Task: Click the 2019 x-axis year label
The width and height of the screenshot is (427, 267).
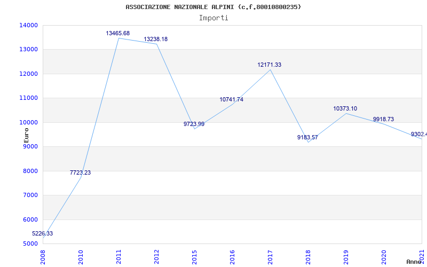Action: pyautogui.click(x=346, y=257)
